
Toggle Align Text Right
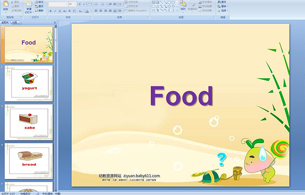click(x=105, y=11)
